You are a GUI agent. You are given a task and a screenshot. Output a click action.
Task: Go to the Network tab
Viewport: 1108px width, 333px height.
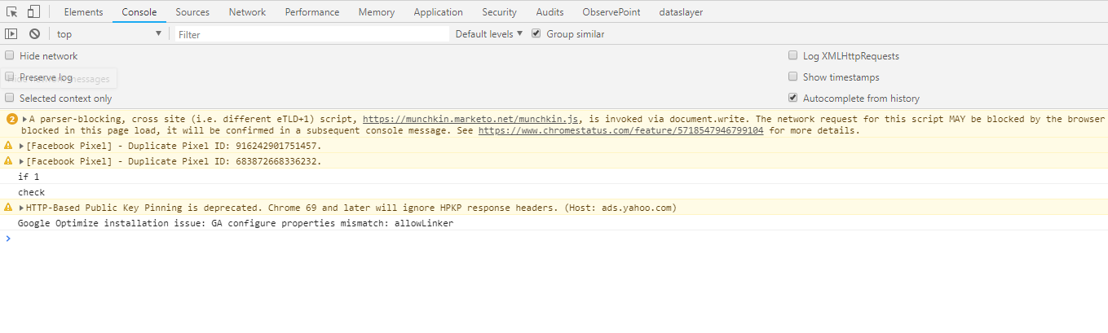pos(247,12)
